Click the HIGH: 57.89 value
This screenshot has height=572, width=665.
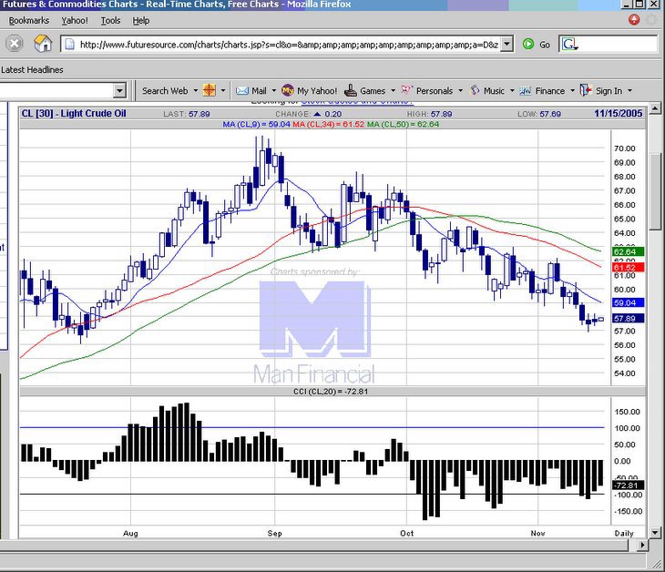tap(429, 114)
